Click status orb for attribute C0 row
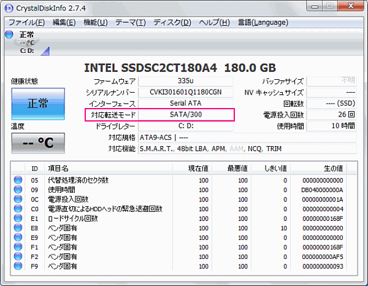Viewport: 368px width, 286px height. point(18,209)
